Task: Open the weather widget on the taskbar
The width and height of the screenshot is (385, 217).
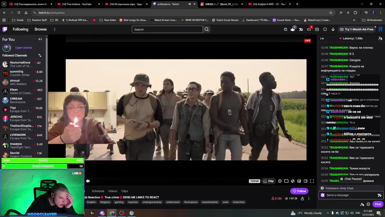Action: pos(306,213)
